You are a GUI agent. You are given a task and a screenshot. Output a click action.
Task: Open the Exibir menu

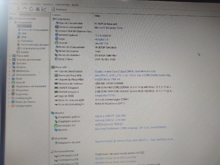pos(24,4)
